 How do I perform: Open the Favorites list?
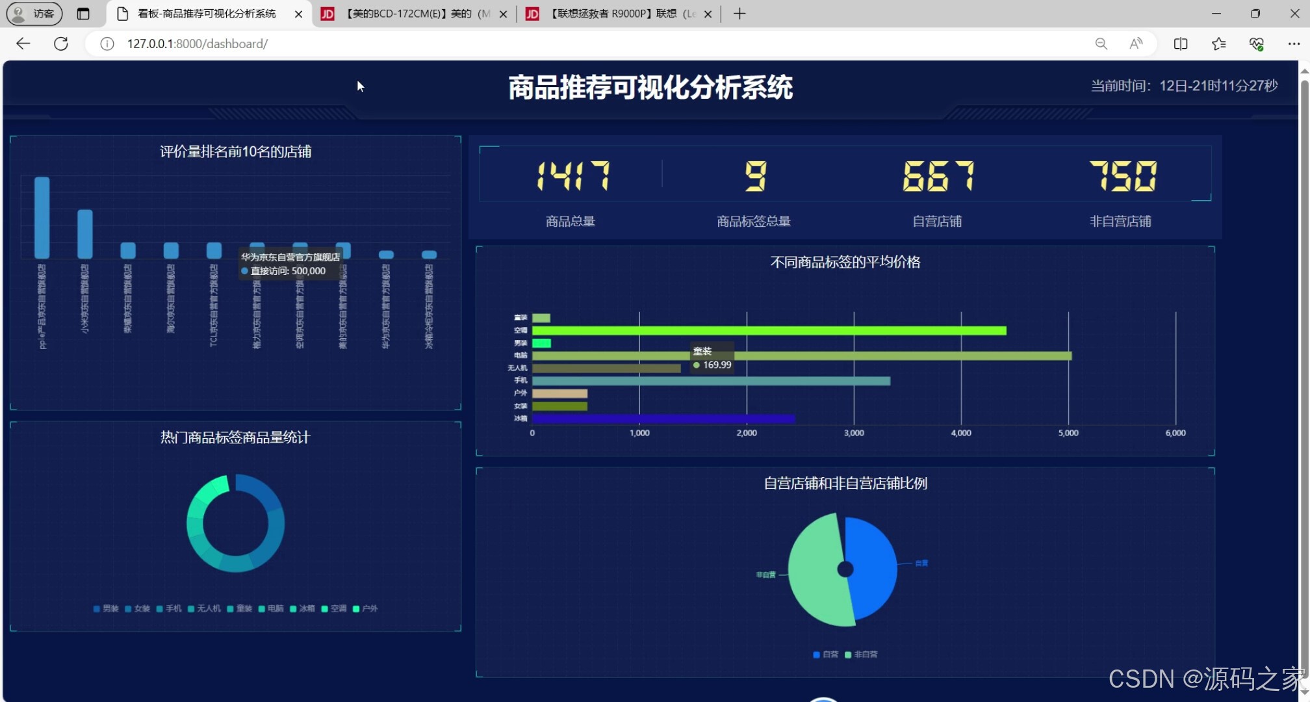(1218, 44)
